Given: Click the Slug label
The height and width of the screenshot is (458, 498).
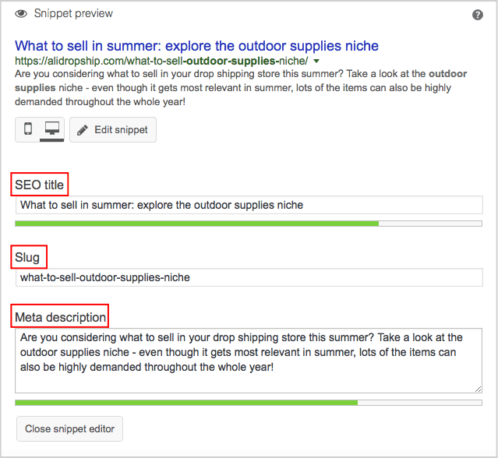Looking at the screenshot, I should [x=27, y=257].
